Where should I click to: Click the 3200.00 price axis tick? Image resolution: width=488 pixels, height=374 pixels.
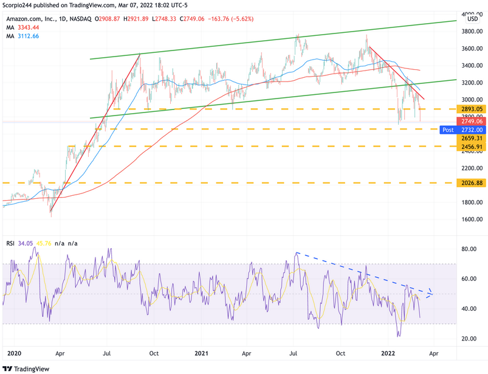472,83
